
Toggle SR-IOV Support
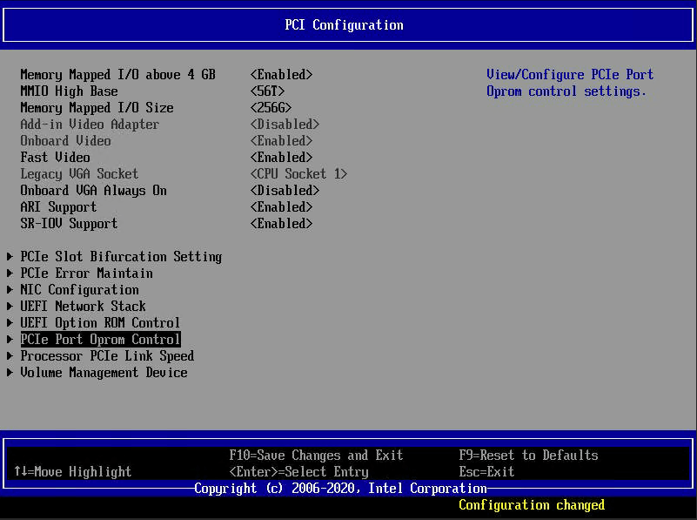[x=280, y=223]
